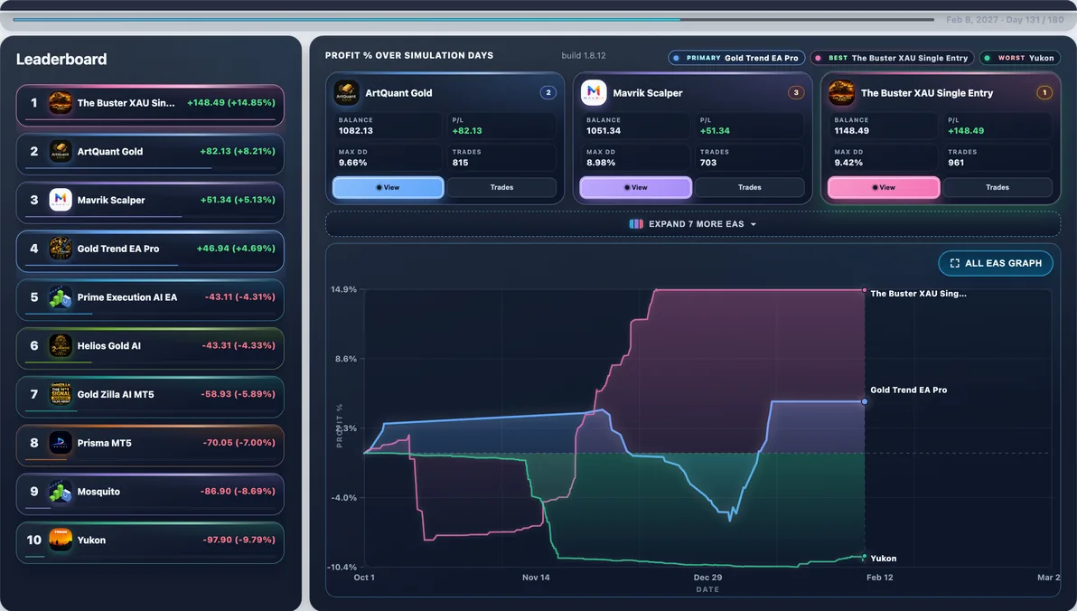Click Helios Gold AI leaderboard icon
Image resolution: width=1077 pixels, height=611 pixels.
pyautogui.click(x=61, y=345)
